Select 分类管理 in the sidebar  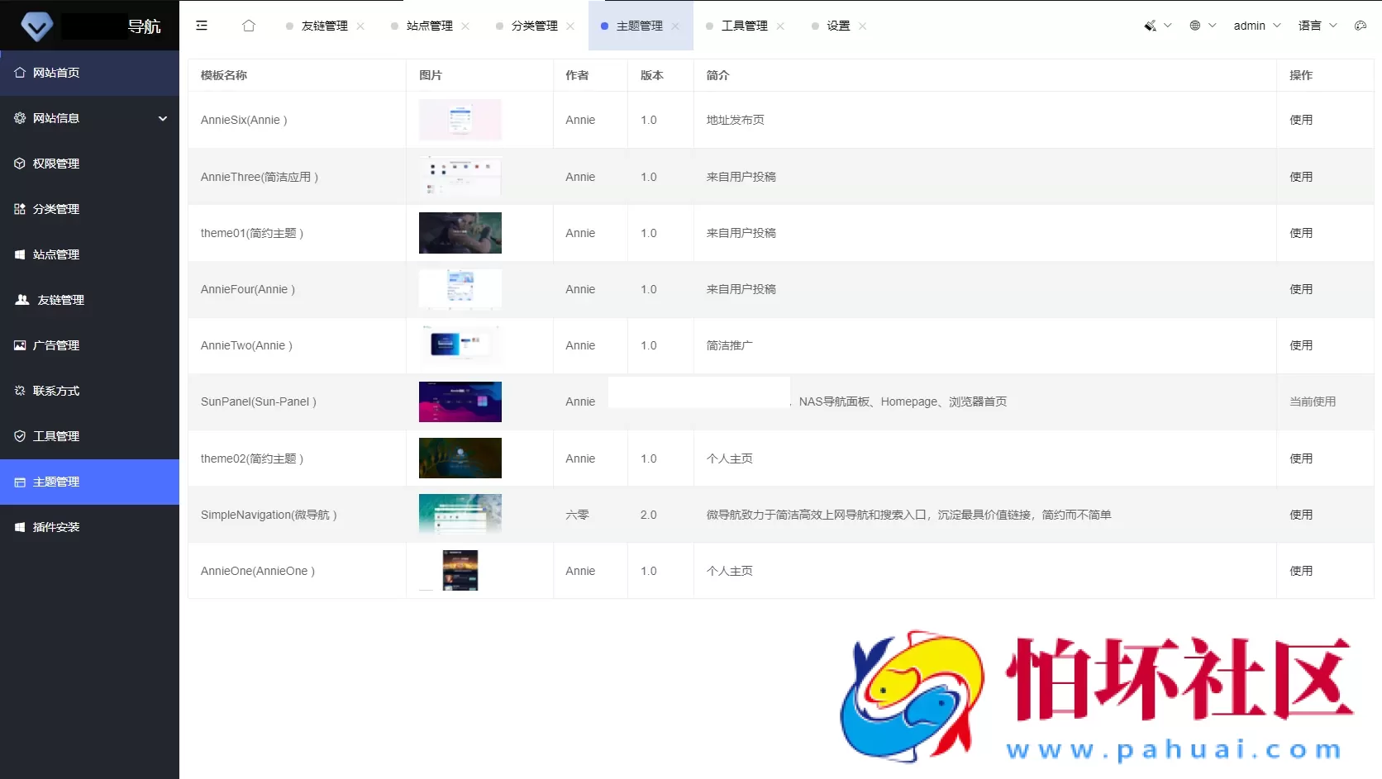(x=55, y=208)
